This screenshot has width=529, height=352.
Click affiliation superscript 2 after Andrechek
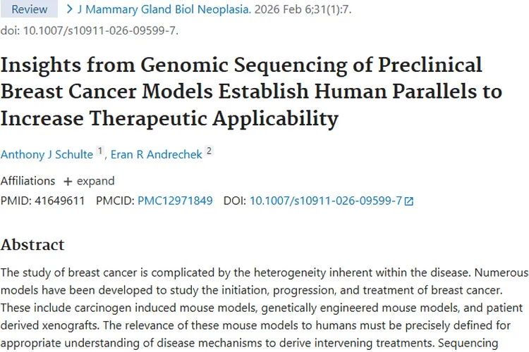(x=209, y=151)
